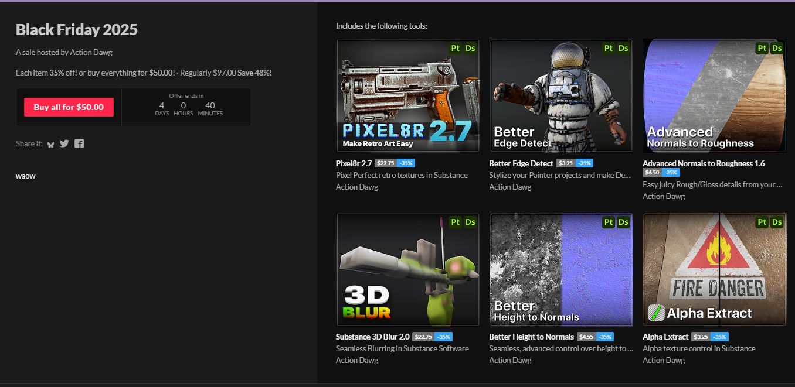Click the Pt badge on Alpha Extract thumbnail
This screenshot has width=795, height=387.
[x=762, y=222]
